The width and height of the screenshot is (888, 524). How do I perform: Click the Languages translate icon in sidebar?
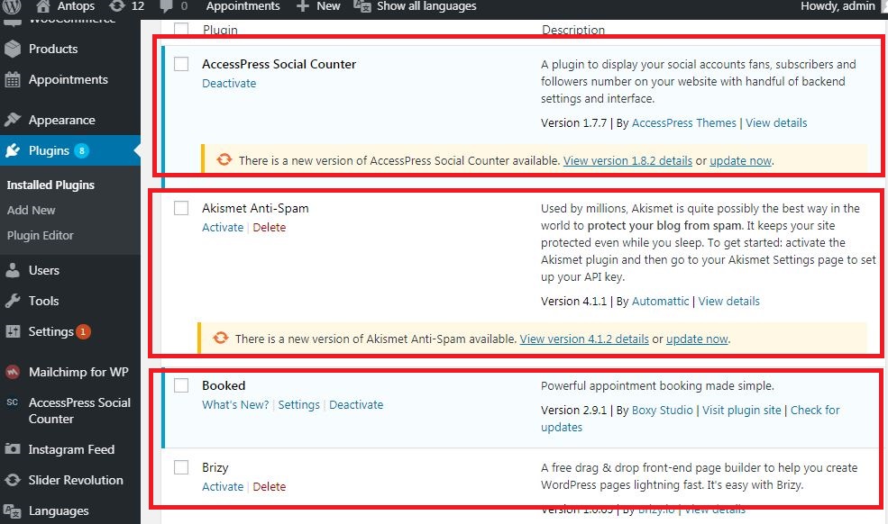pos(13,511)
